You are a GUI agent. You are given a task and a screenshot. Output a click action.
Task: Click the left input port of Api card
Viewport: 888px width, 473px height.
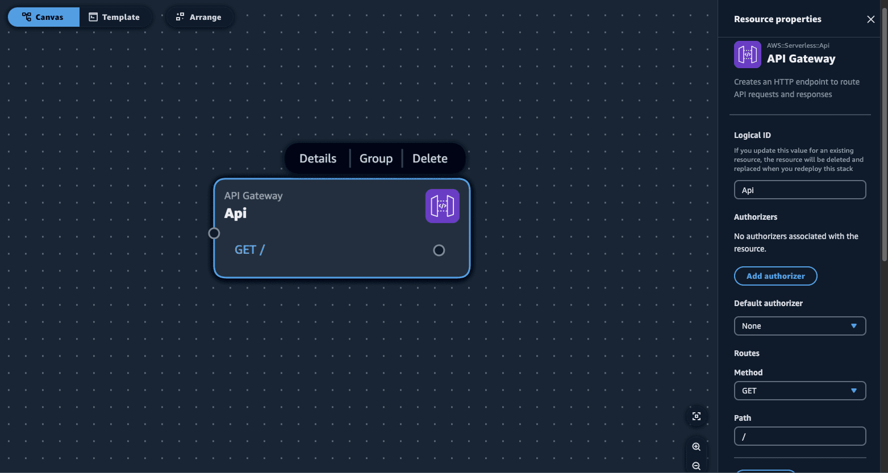(214, 233)
